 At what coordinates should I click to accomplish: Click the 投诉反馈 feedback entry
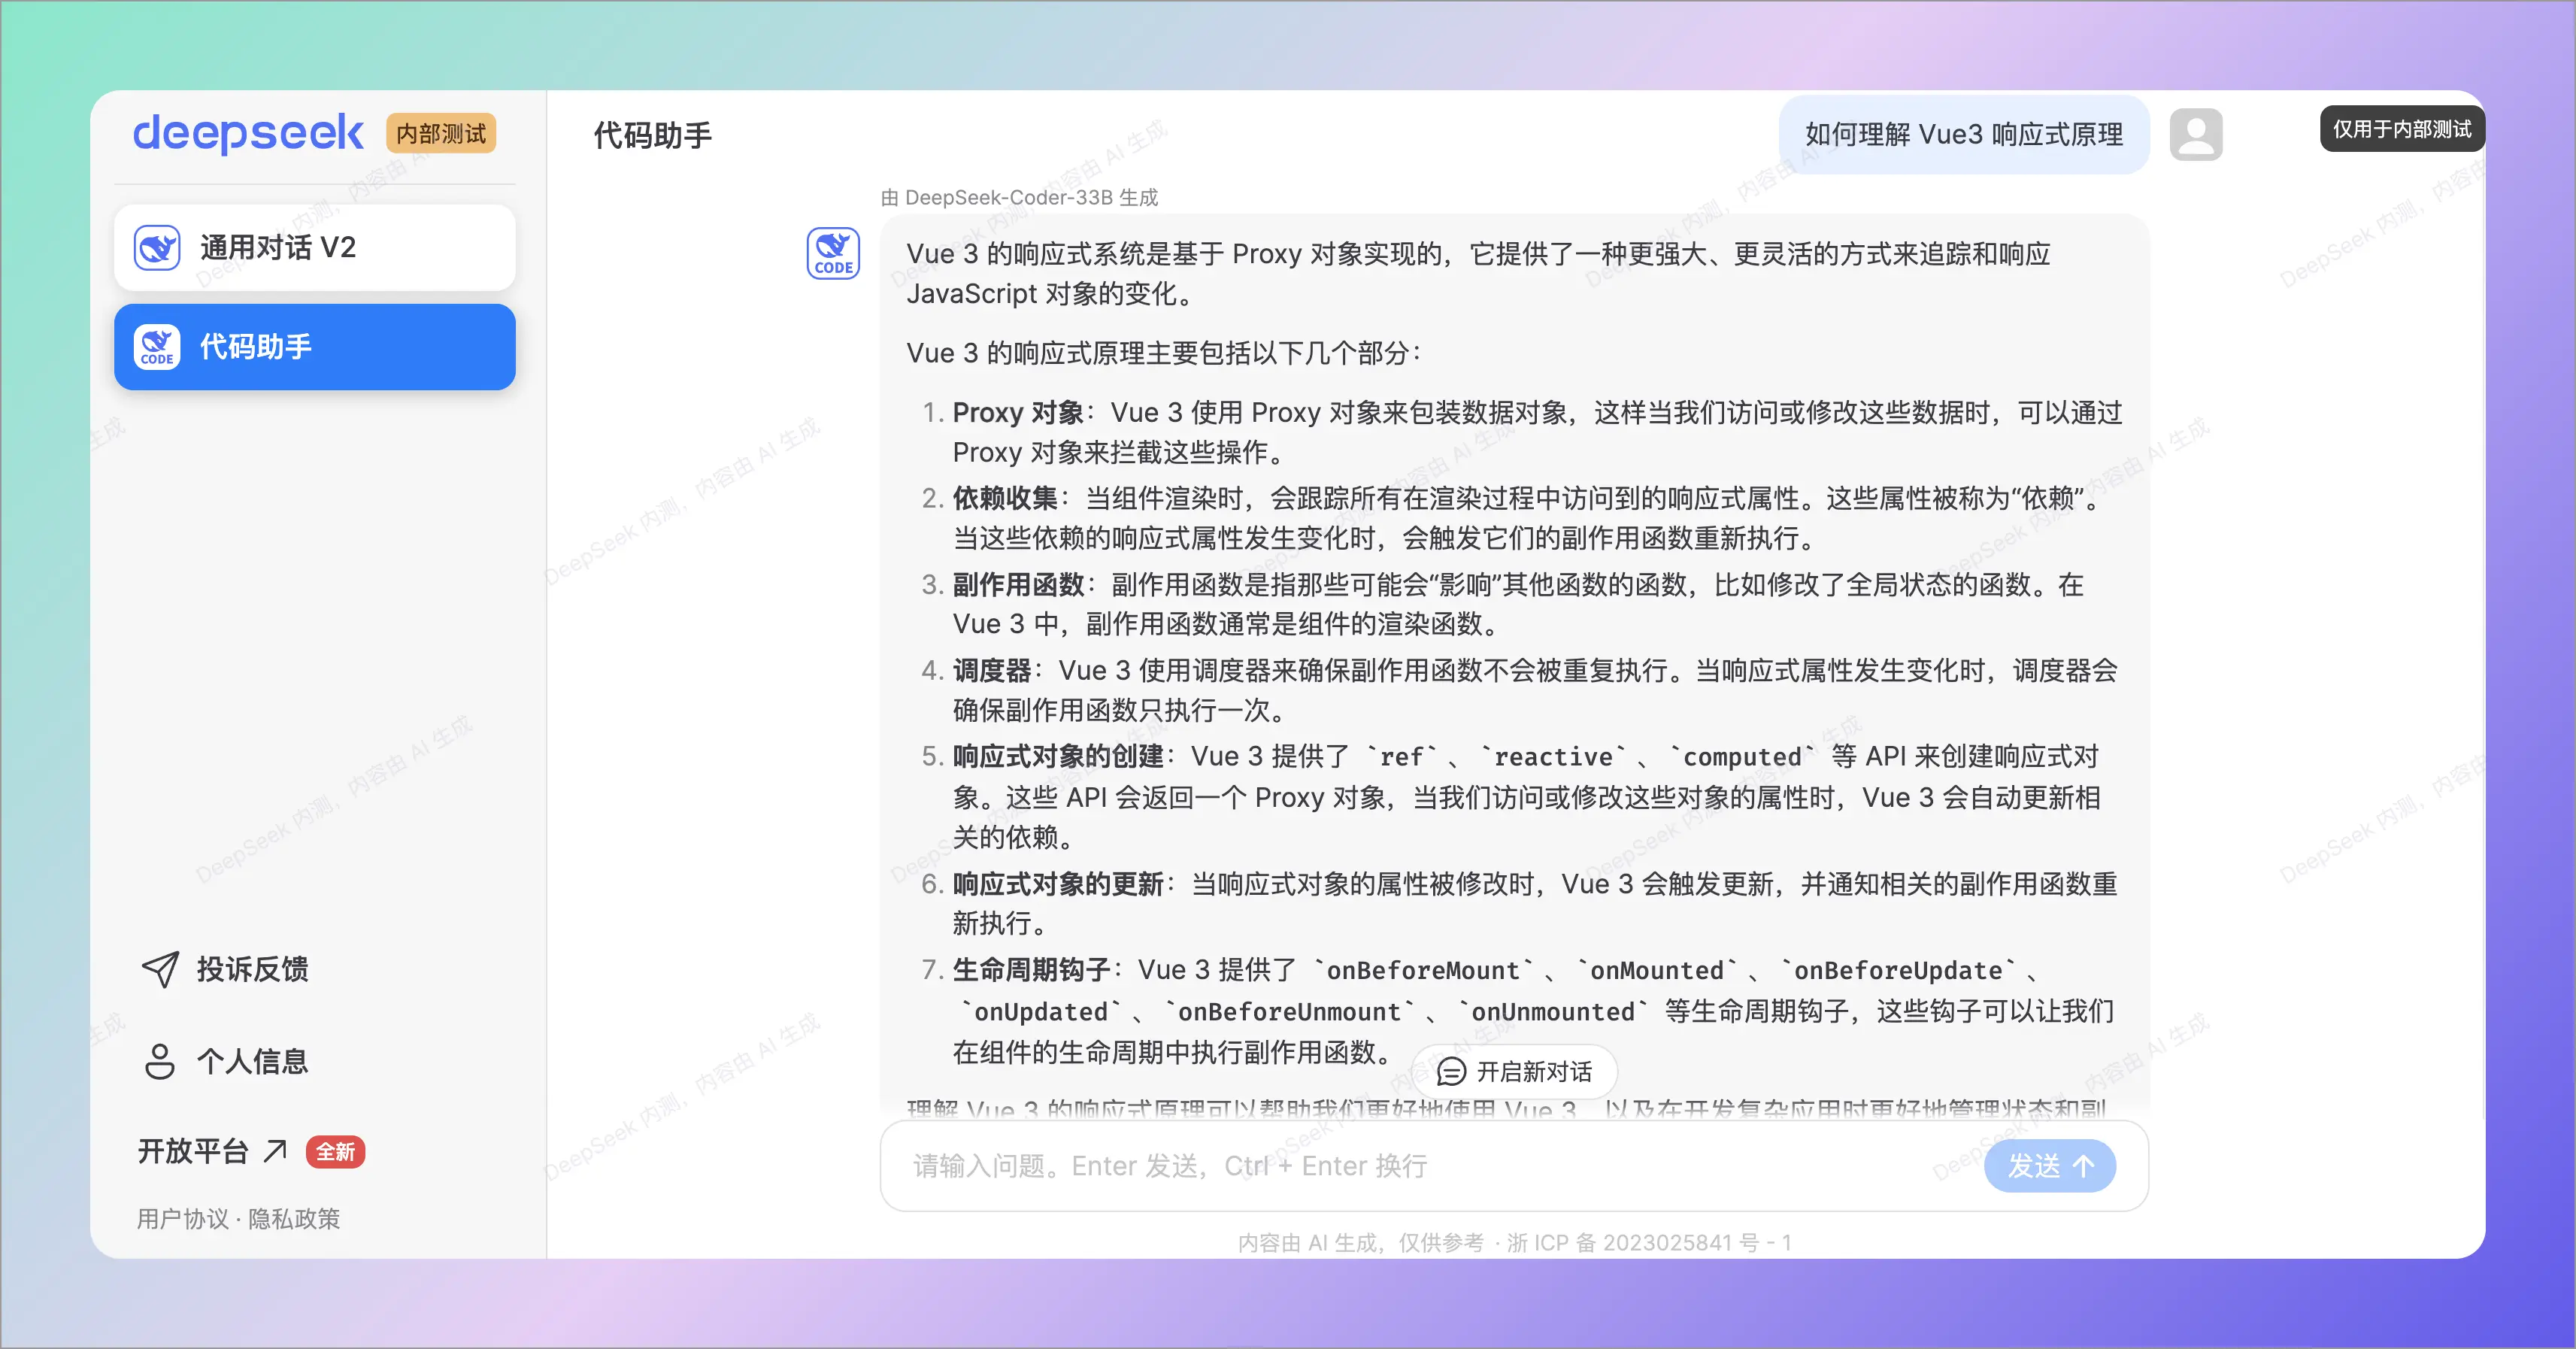pos(251,969)
